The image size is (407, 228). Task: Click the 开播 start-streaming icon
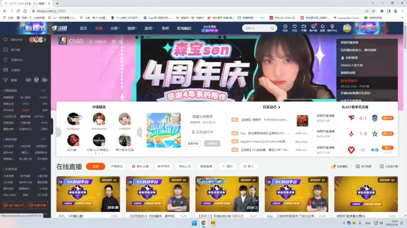coord(304,28)
